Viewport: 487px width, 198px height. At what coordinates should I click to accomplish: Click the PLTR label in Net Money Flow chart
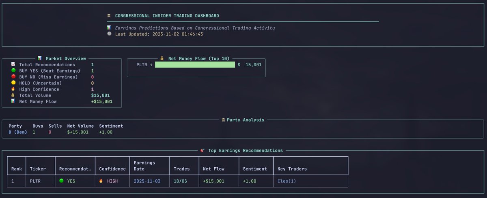142,65
